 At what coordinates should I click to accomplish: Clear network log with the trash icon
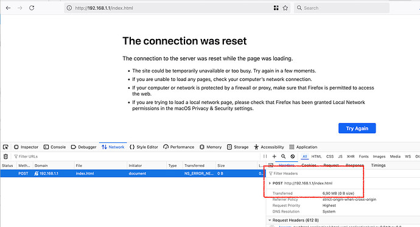click(x=5, y=156)
